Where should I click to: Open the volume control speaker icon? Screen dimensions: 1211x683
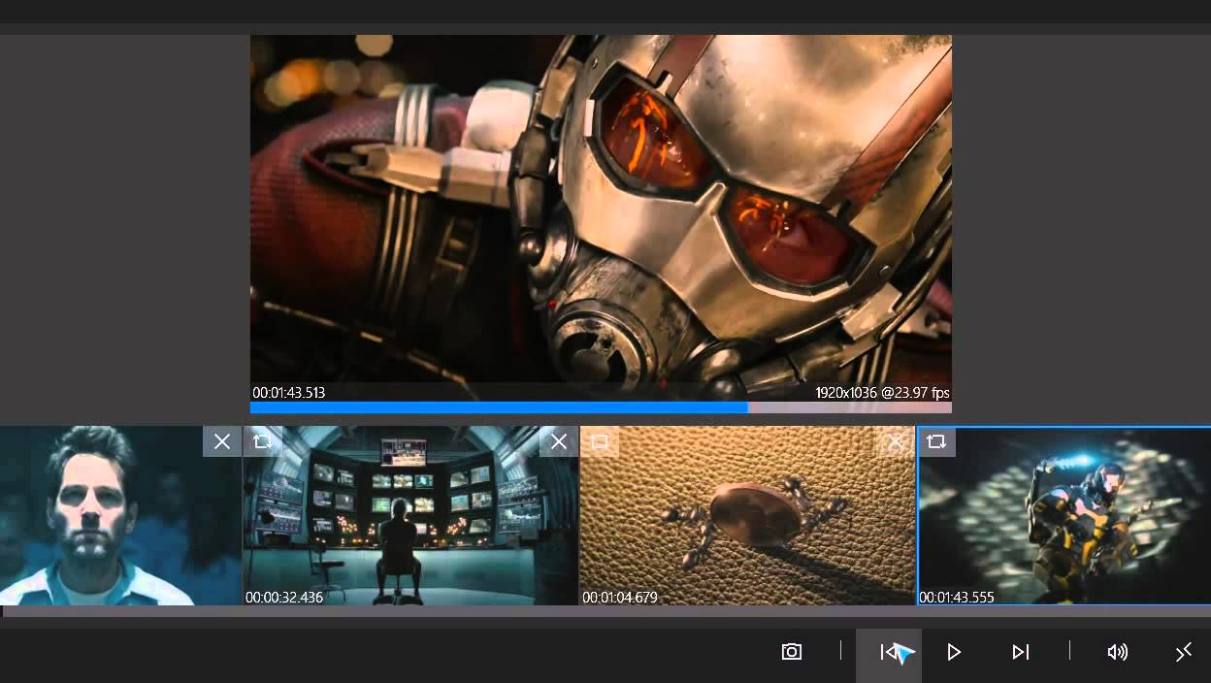click(x=1118, y=652)
